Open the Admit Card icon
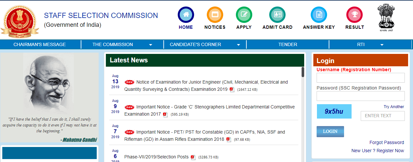 (277, 15)
